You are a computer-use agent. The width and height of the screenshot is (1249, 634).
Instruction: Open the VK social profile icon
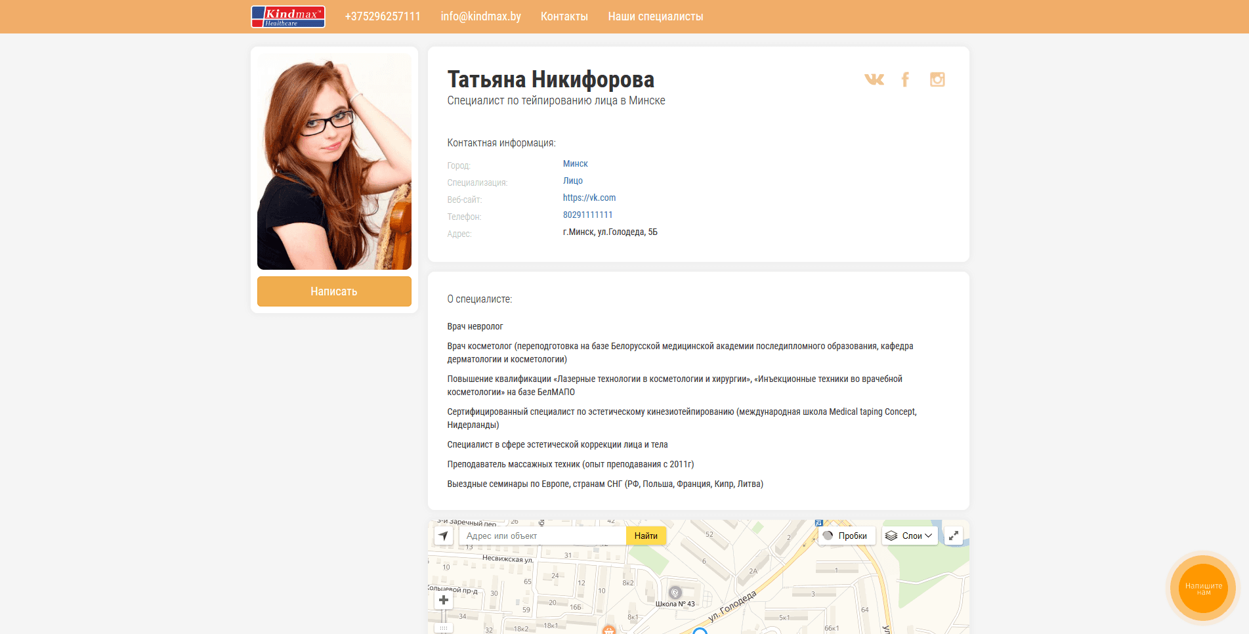coord(874,79)
